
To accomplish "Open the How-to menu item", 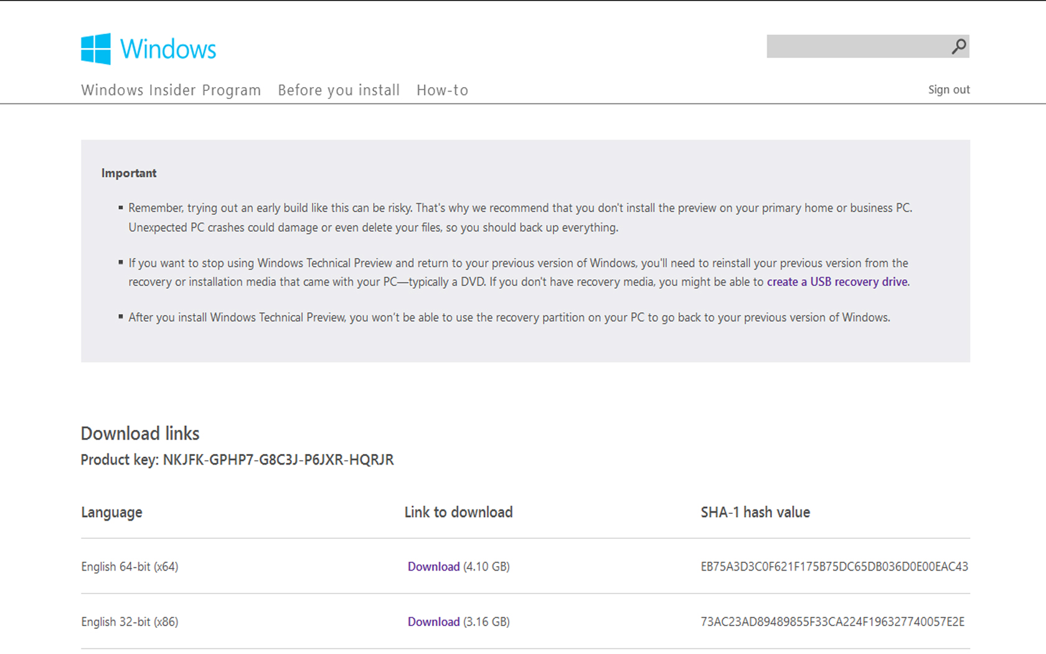I will 442,90.
